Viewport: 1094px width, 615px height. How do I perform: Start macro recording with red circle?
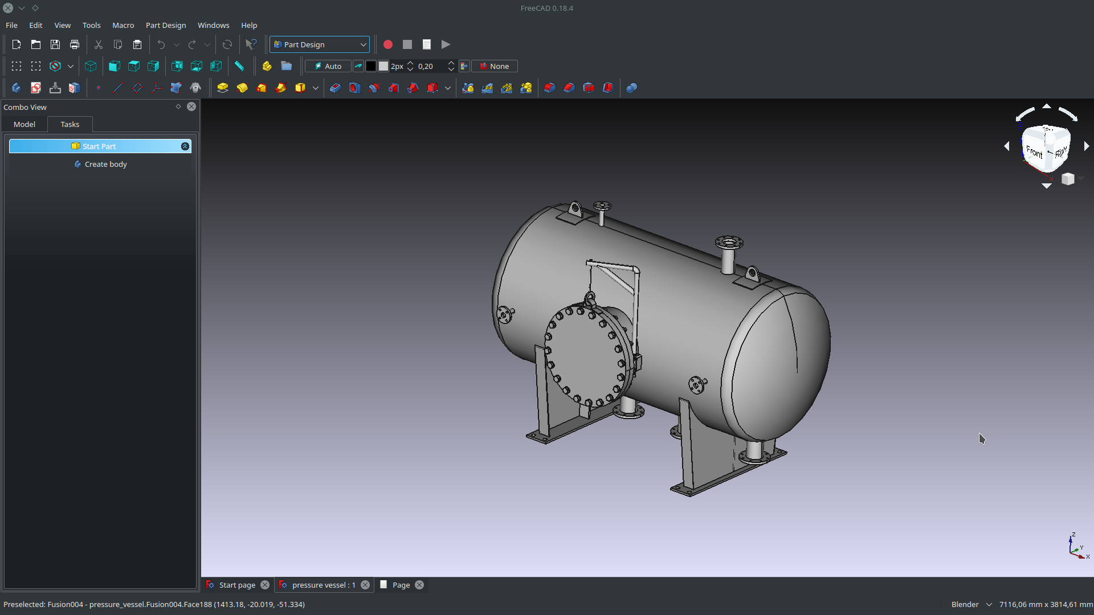tap(388, 44)
